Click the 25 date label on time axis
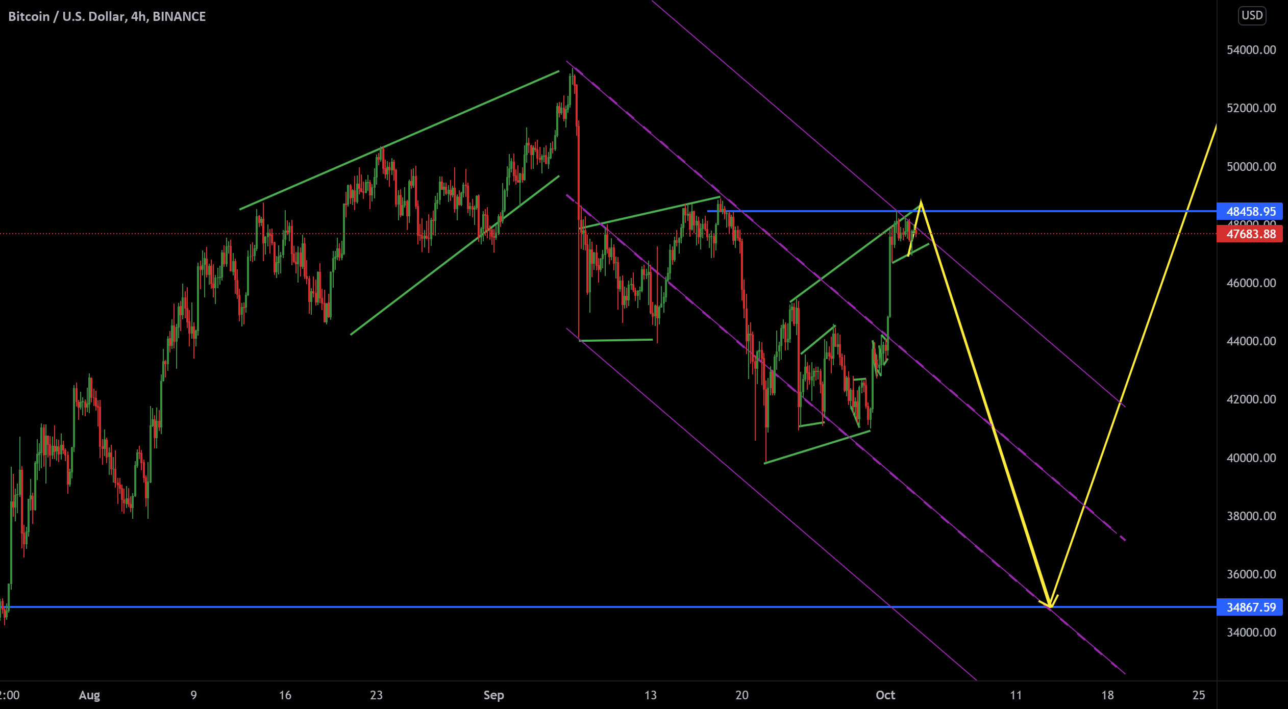Image resolution: width=1288 pixels, height=709 pixels. tap(1199, 695)
